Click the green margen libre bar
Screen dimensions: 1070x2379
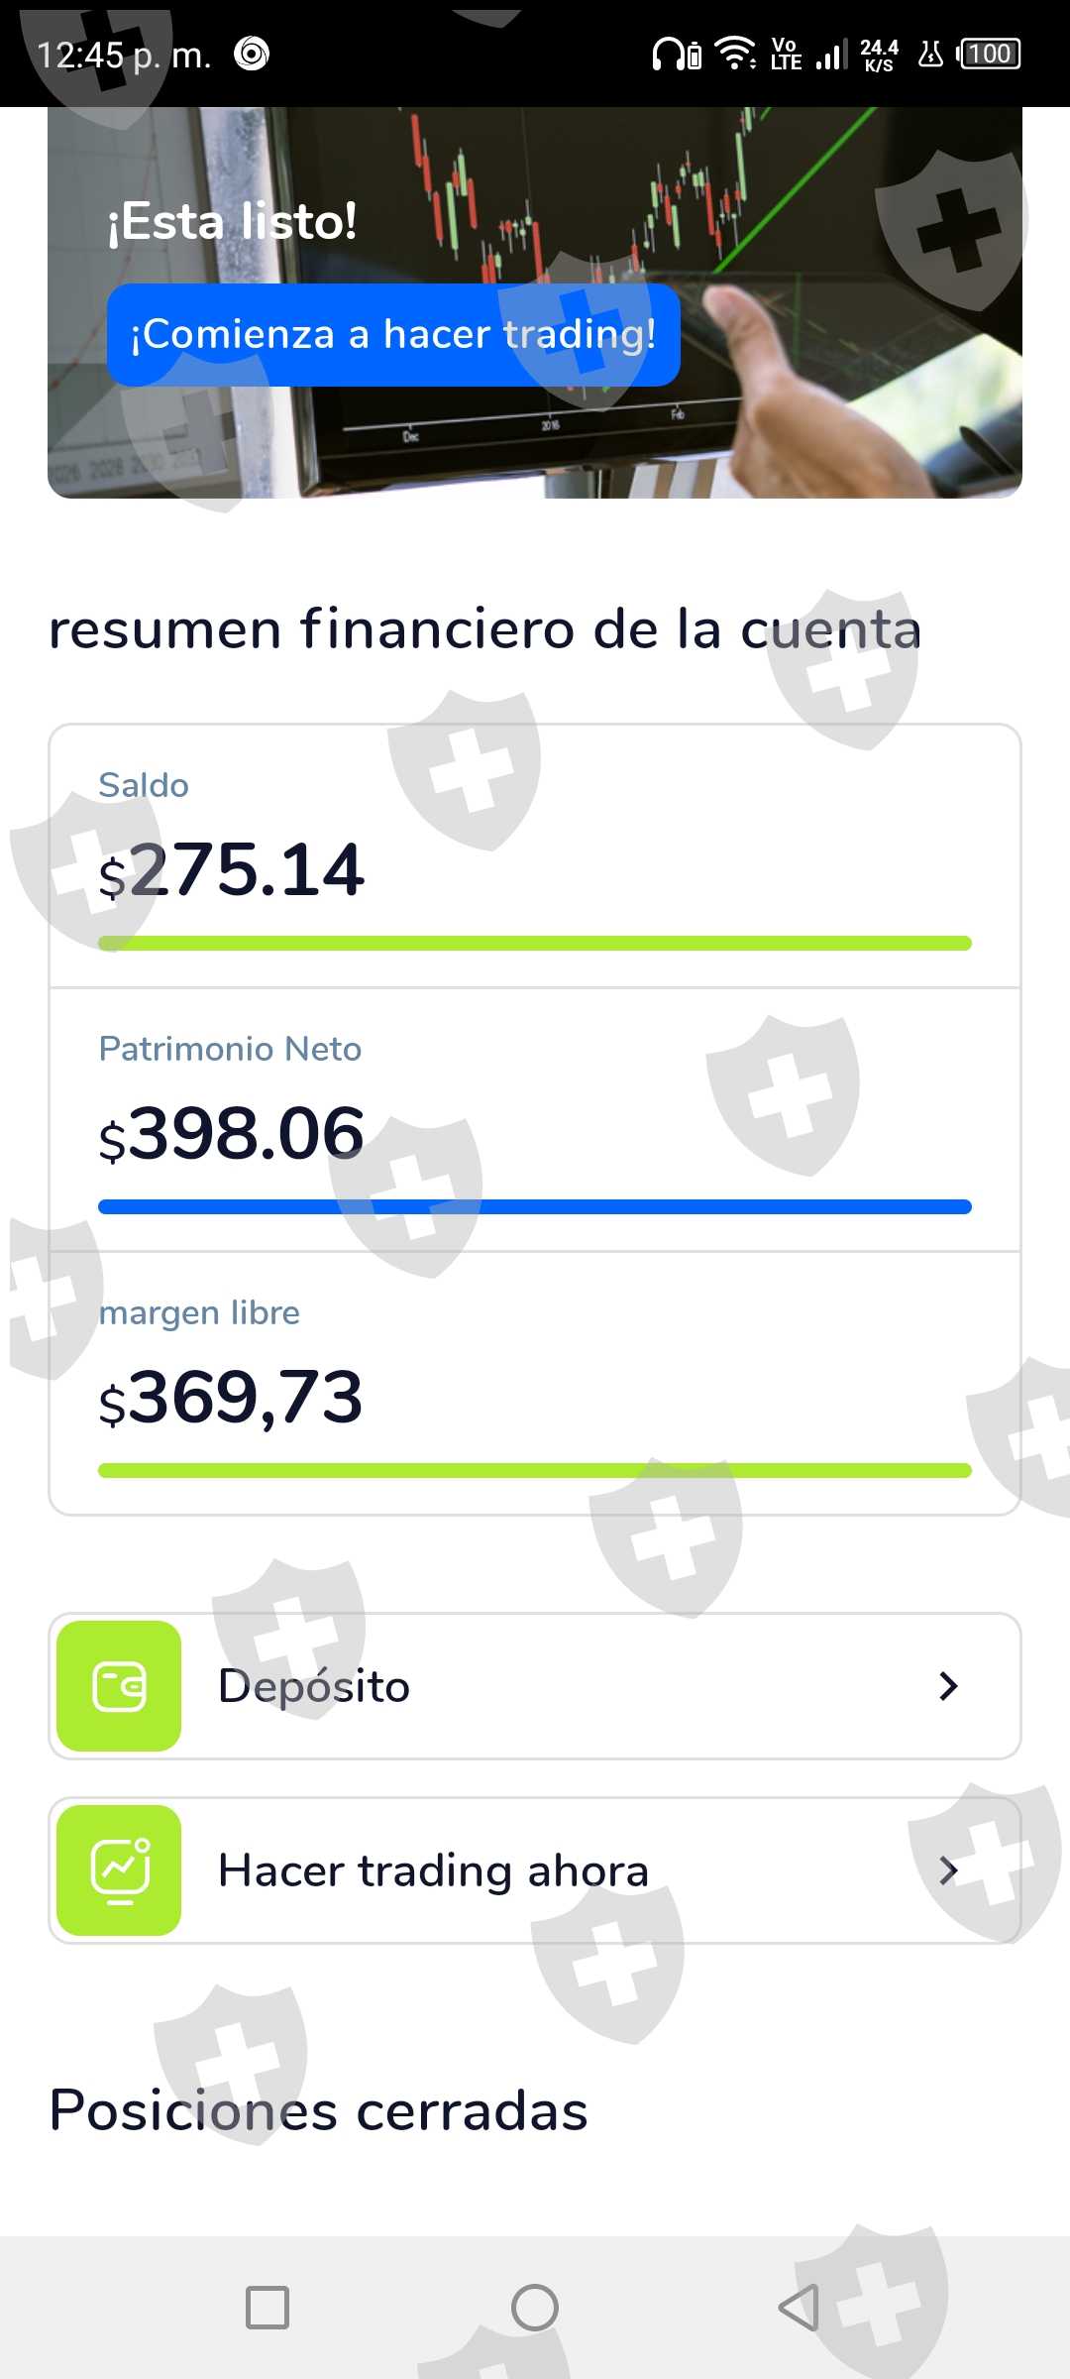(x=535, y=1470)
